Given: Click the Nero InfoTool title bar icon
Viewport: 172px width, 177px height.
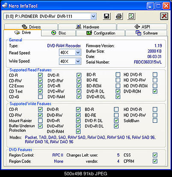Looking at the screenshot, I should 5,6.
